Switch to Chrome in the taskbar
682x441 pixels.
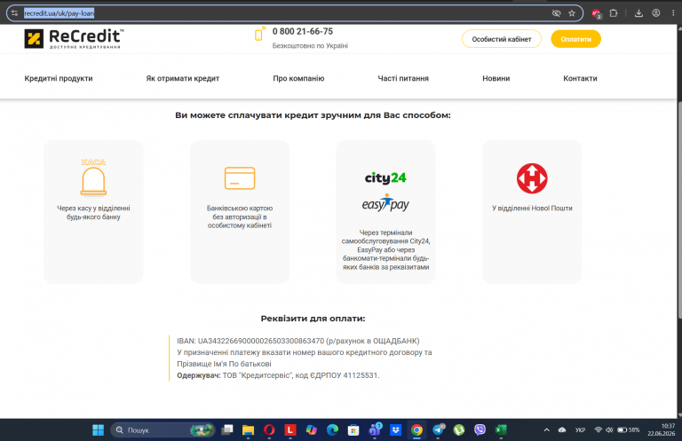pos(416,429)
